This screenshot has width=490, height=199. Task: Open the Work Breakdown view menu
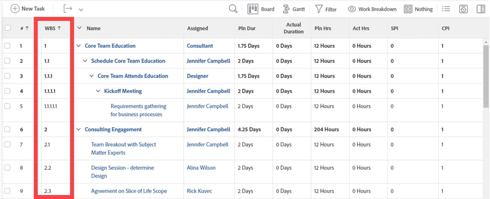coord(372,9)
